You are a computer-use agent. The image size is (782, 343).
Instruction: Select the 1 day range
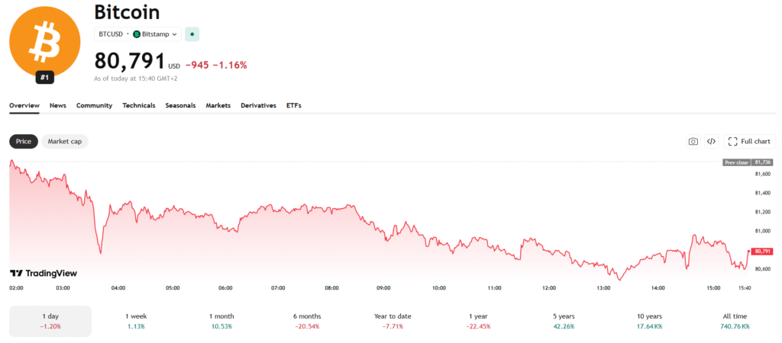(50, 321)
